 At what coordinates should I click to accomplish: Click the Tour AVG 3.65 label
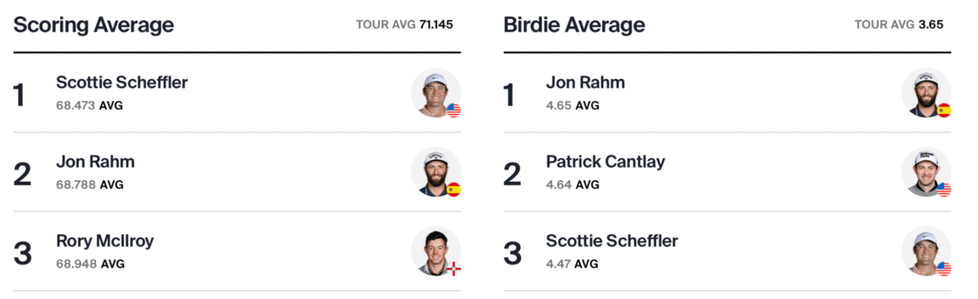pos(899,24)
